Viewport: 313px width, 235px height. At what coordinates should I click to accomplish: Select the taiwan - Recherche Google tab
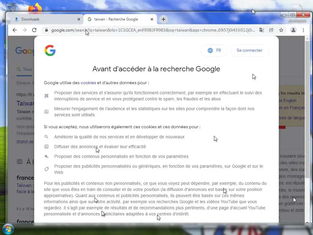tap(120, 19)
